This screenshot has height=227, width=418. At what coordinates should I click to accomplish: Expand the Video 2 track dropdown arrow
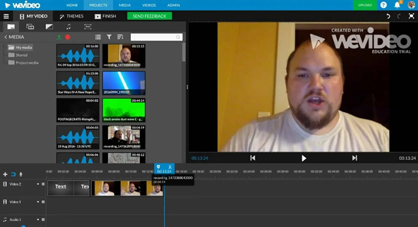click(x=38, y=184)
